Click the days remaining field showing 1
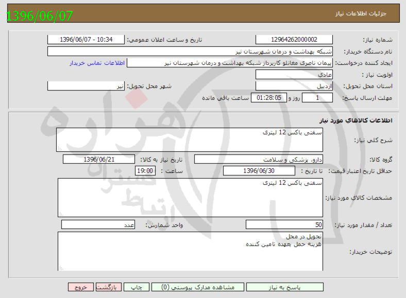This screenshot has width=406, height=298. (317, 98)
